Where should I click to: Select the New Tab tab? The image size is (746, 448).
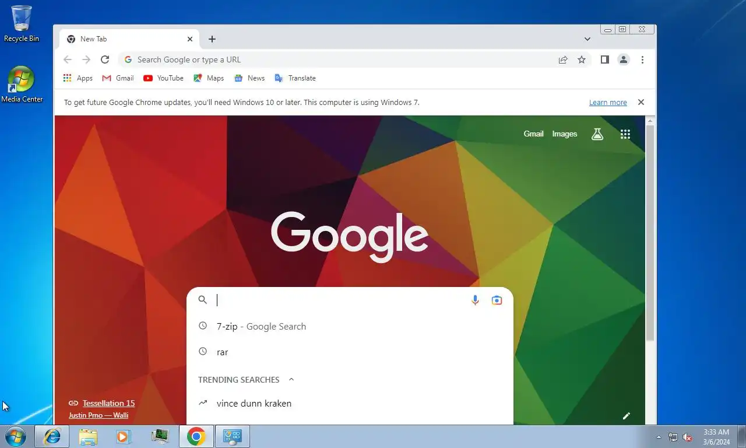pyautogui.click(x=129, y=39)
